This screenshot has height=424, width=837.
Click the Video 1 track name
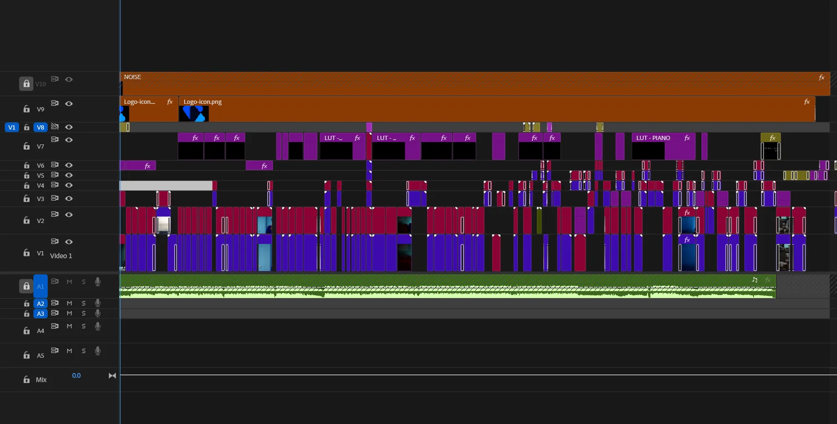61,256
